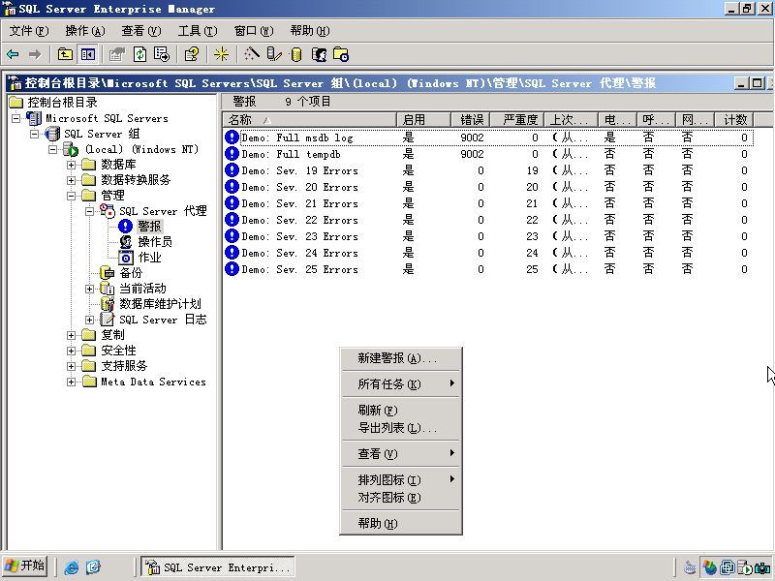Choose 刷新(F) in context menu
775x581 pixels.
401,410
